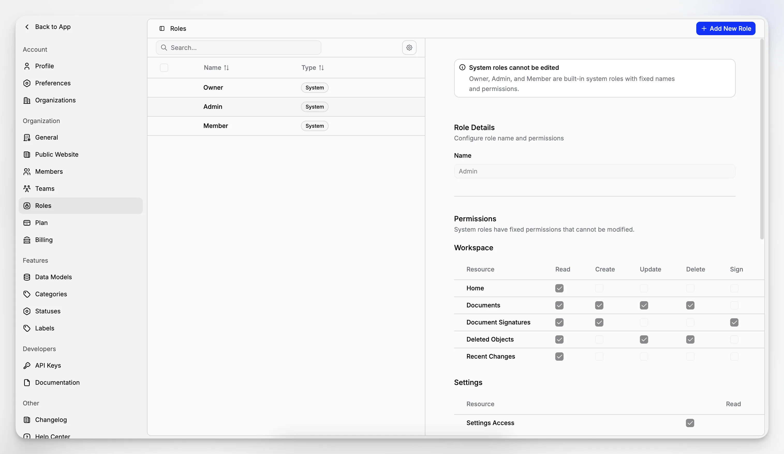Open table settings via gear icon
Image resolution: width=784 pixels, height=454 pixels.
[409, 48]
